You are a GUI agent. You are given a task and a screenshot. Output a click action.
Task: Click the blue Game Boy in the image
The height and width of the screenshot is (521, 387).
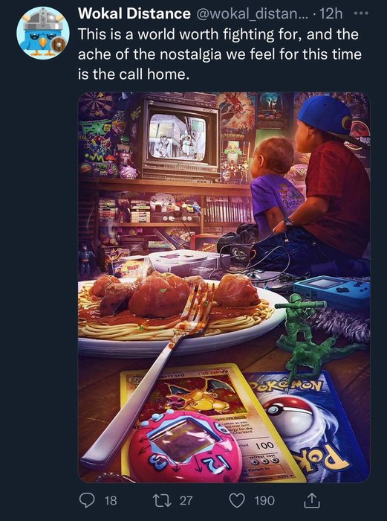[x=332, y=291]
